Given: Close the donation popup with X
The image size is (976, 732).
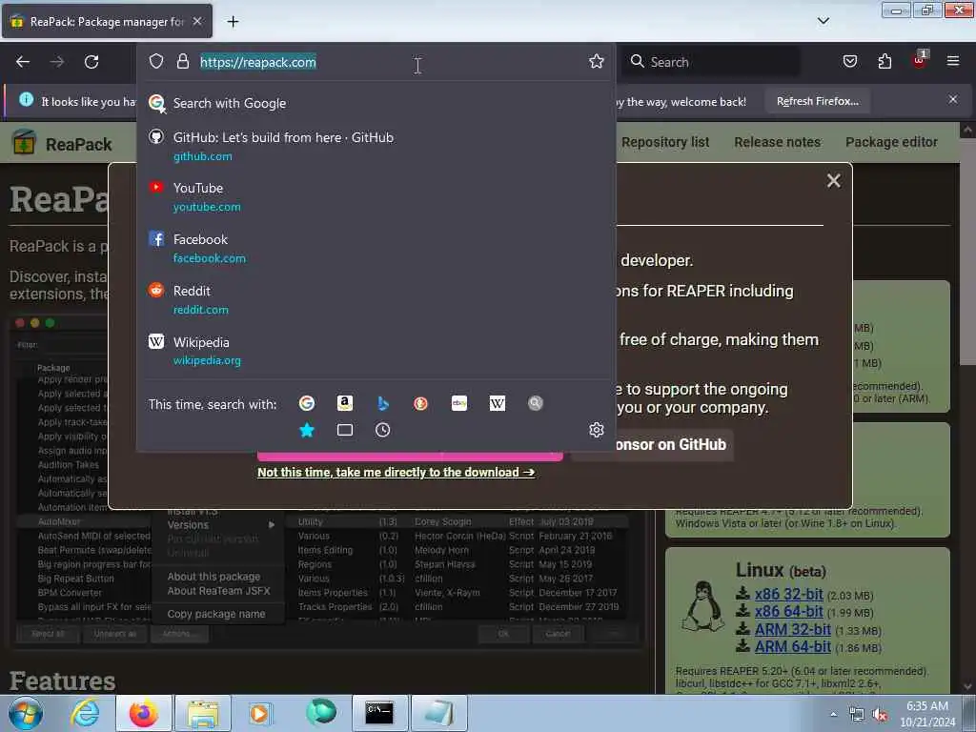Looking at the screenshot, I should (x=833, y=180).
